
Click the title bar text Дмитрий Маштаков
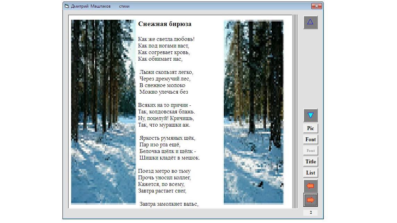point(91,6)
